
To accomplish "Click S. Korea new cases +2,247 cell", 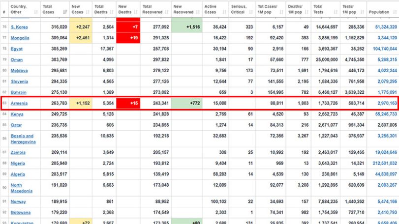I will click(x=81, y=27).
